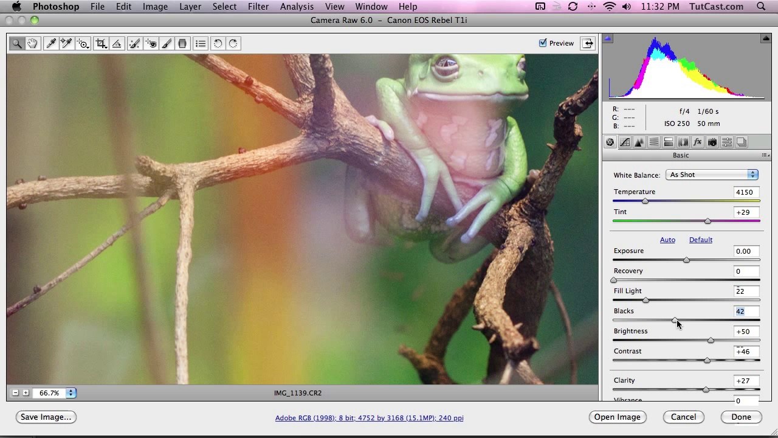Select the Targeted Adjustment tool
The width and height of the screenshot is (778, 438).
tap(83, 43)
